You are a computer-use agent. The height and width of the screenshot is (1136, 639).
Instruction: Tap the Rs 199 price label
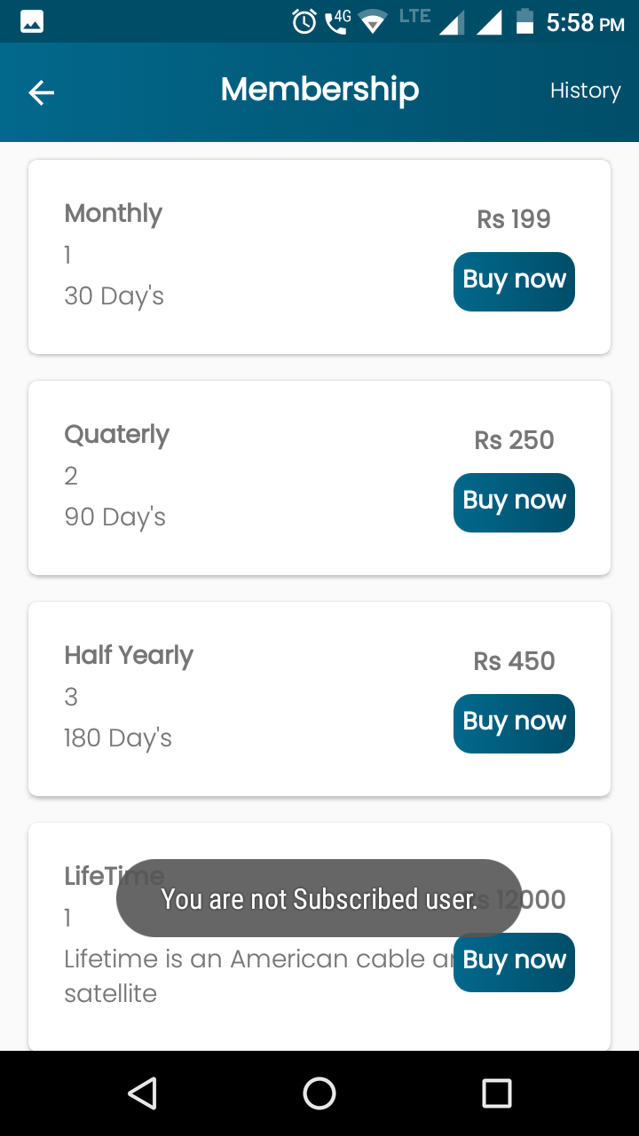(x=514, y=219)
